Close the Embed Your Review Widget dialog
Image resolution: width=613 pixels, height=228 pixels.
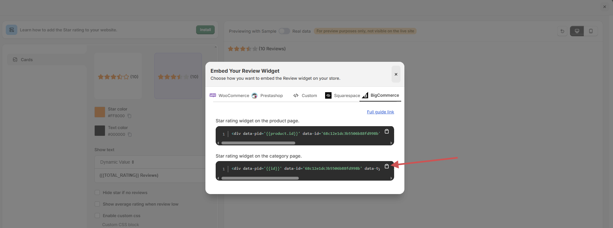pos(396,74)
